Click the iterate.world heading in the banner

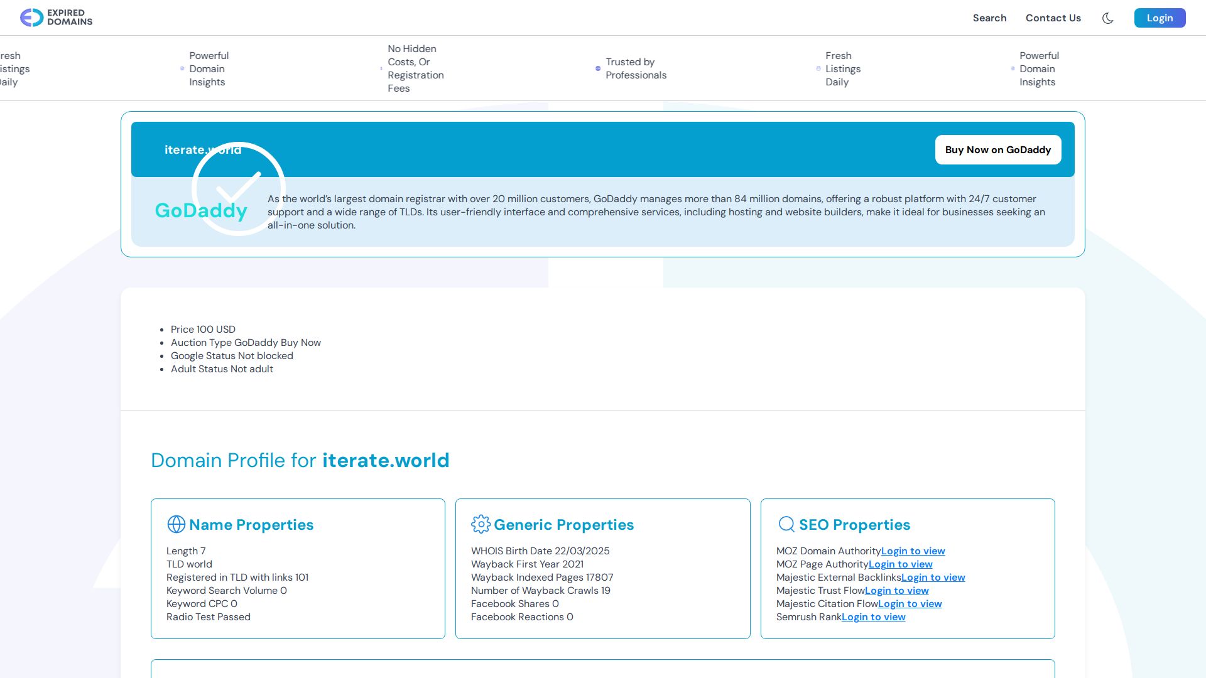[202, 149]
